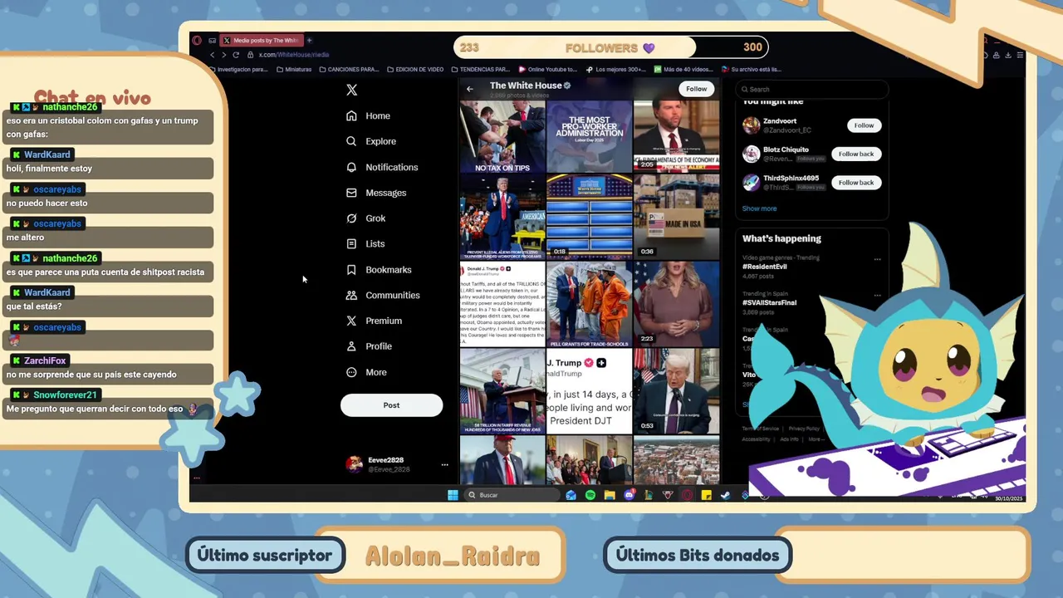Go to Home in the X sidebar
This screenshot has width=1063, height=598.
pyautogui.click(x=368, y=115)
